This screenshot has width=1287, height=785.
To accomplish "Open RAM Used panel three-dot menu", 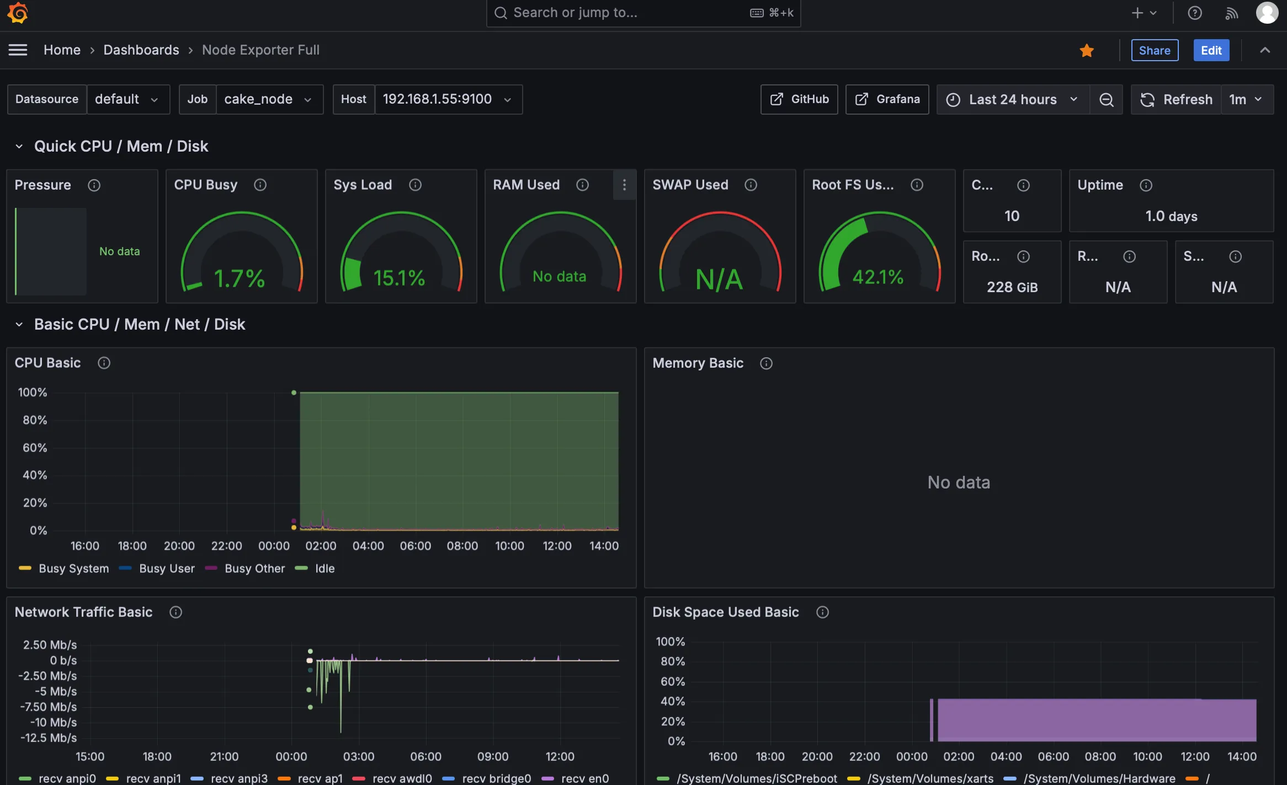I will pyautogui.click(x=624, y=185).
